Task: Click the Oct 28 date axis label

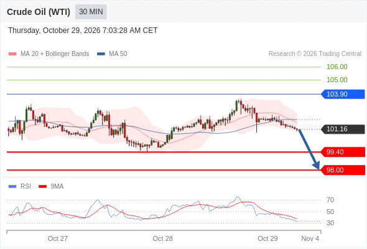Action: tap(163, 238)
